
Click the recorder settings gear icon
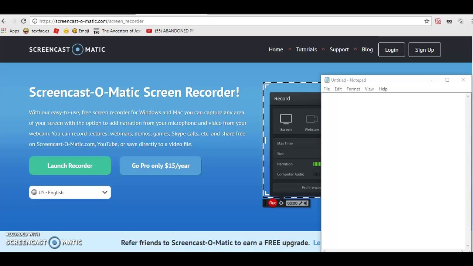(x=281, y=203)
